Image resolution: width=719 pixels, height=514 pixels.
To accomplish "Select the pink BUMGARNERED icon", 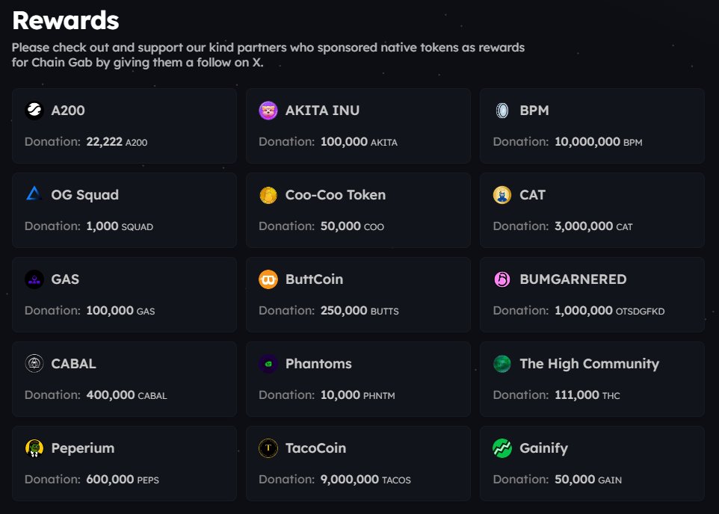I will coord(502,279).
